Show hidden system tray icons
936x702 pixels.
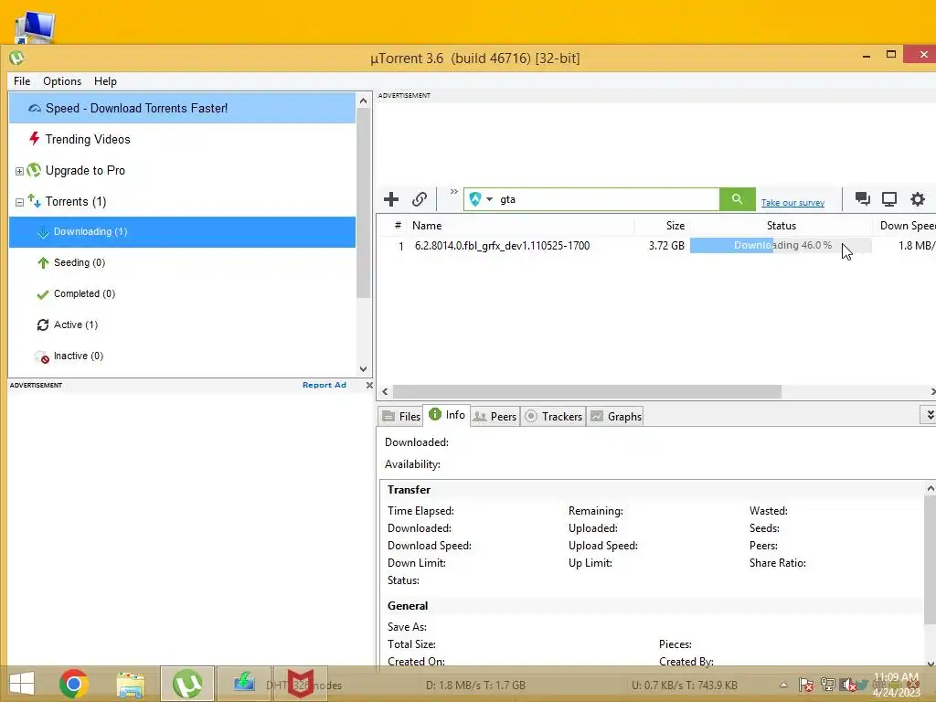(x=783, y=686)
